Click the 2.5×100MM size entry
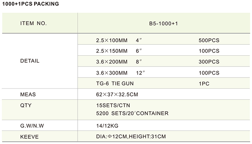The image size is (252, 144). click(x=112, y=40)
